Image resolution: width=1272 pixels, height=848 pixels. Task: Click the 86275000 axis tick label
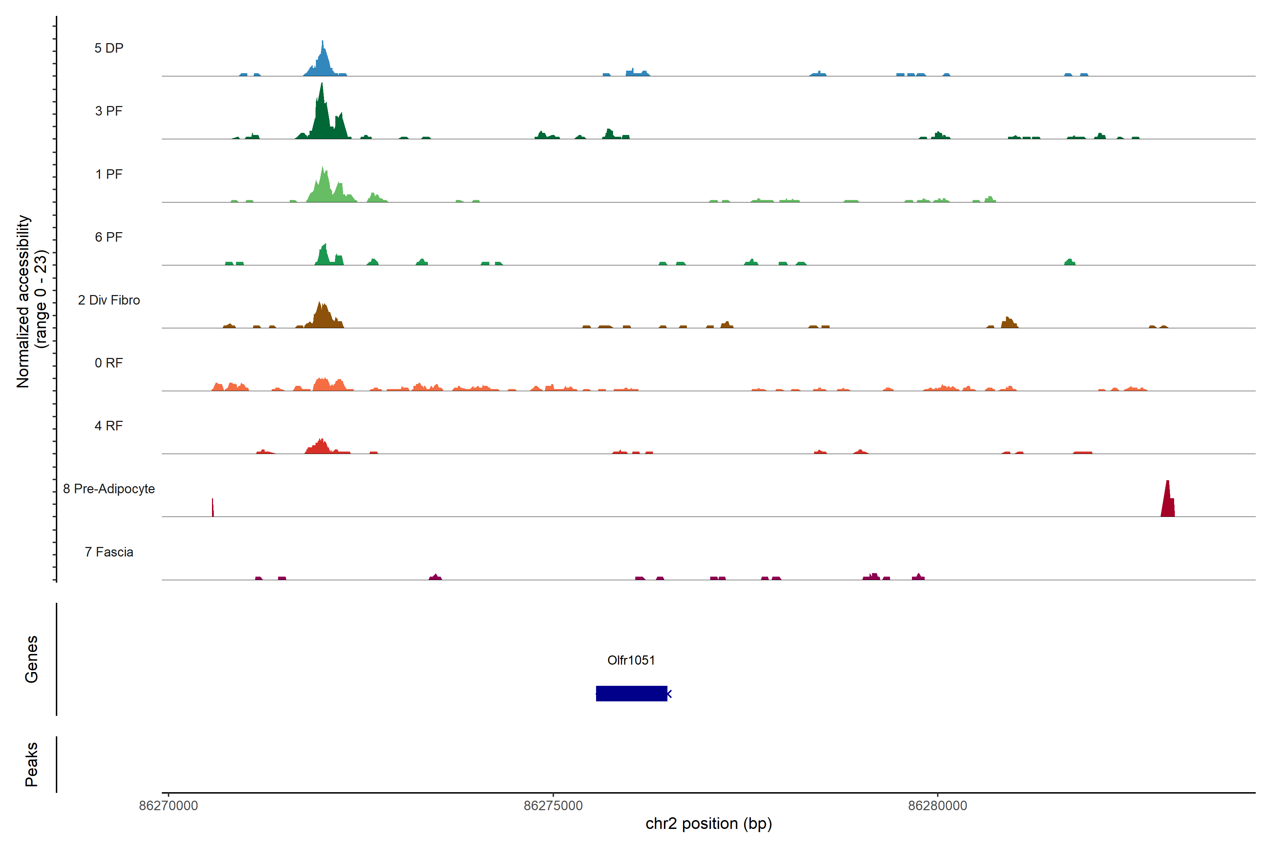553,805
